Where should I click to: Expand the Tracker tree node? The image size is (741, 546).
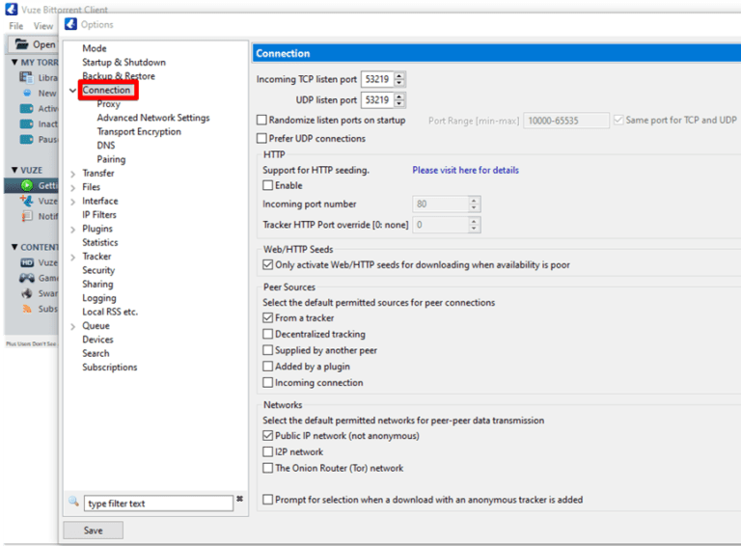tap(72, 257)
